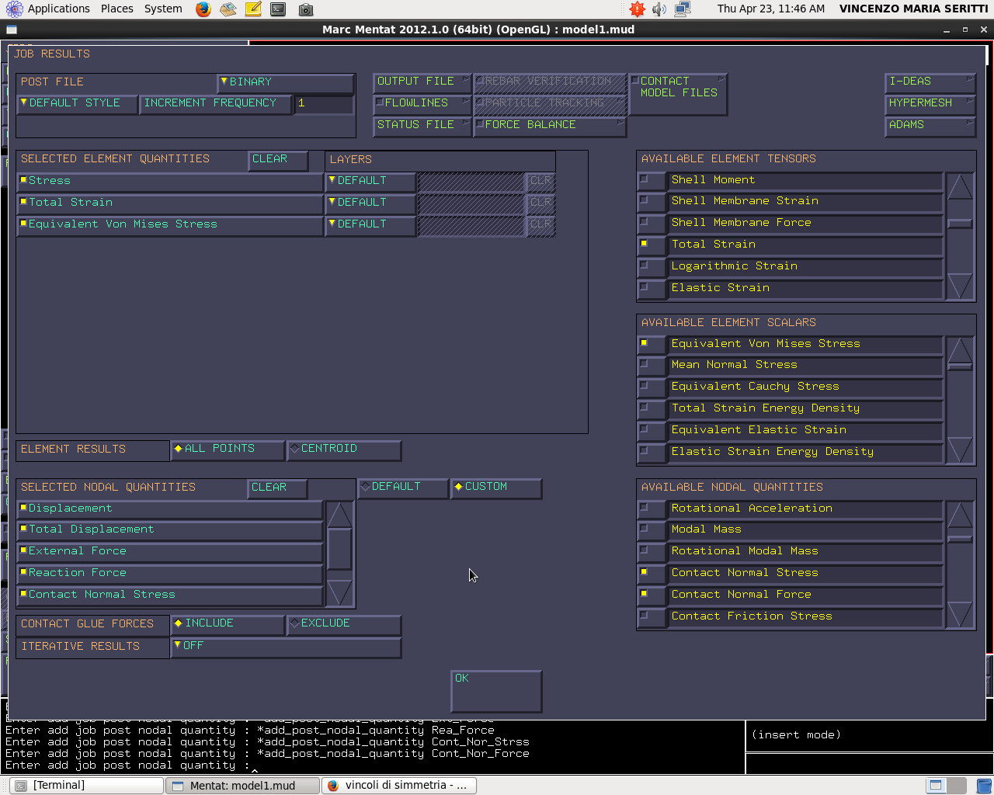The image size is (994, 795).
Task: Click the selected nodal quantities scrollbar thumb
Action: point(339,549)
